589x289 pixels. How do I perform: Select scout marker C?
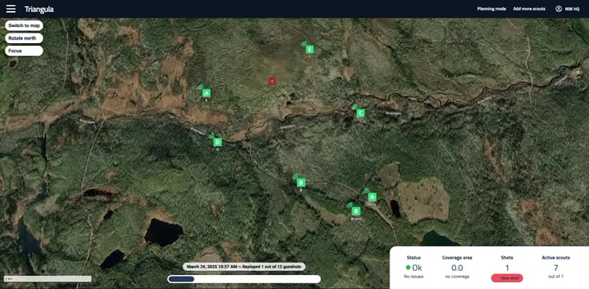tap(360, 113)
